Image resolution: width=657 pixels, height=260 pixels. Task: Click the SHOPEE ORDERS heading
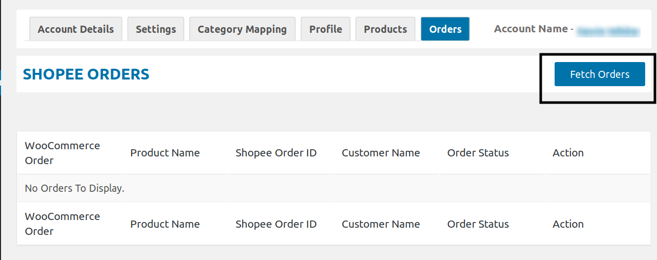coord(86,74)
